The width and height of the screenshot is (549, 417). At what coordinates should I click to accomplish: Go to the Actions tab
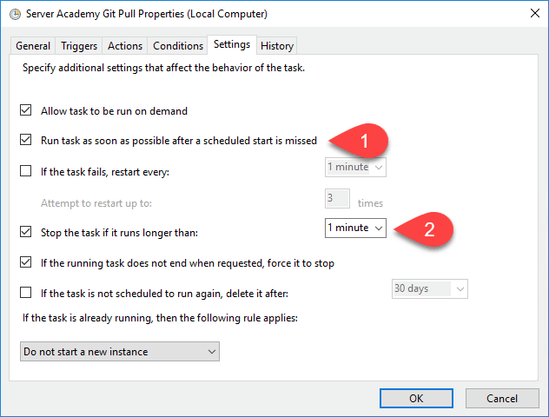click(x=125, y=46)
